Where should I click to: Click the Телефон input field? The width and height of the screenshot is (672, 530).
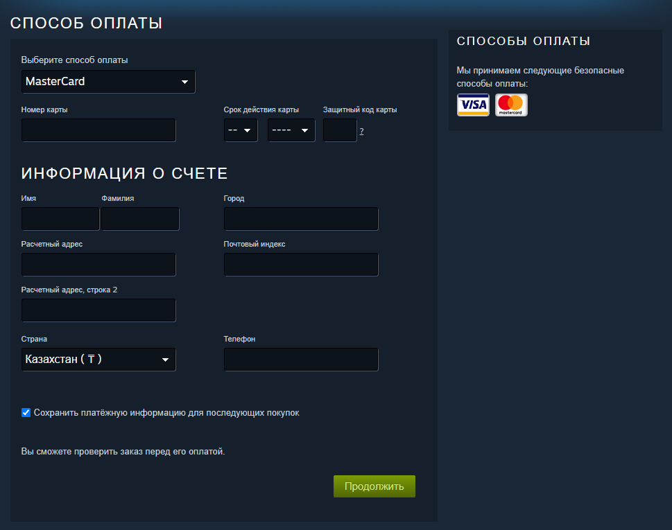coord(301,359)
